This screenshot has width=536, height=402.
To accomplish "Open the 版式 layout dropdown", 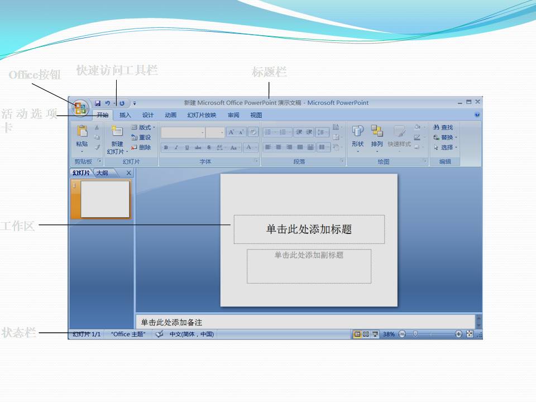I will click(143, 127).
